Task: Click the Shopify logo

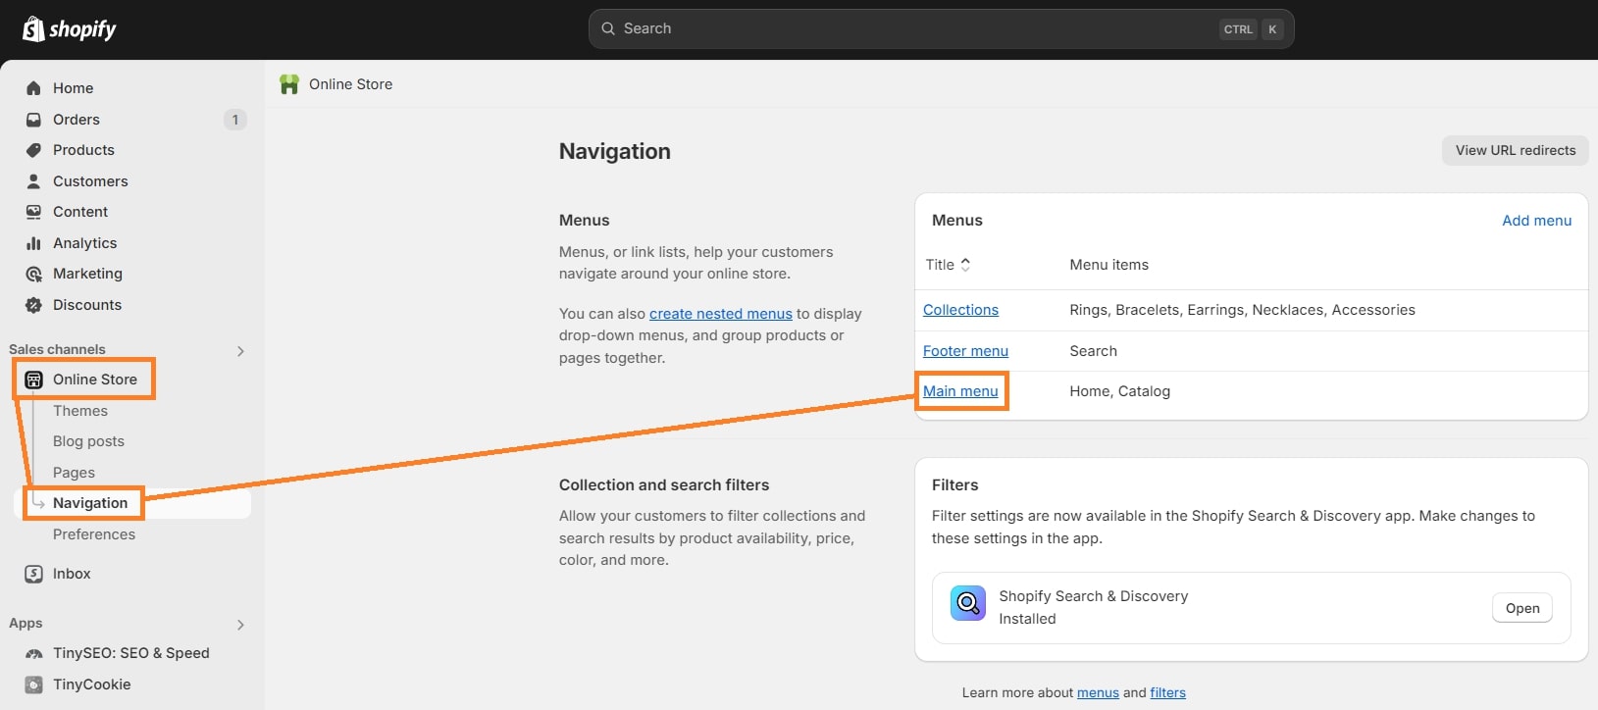Action: click(69, 29)
